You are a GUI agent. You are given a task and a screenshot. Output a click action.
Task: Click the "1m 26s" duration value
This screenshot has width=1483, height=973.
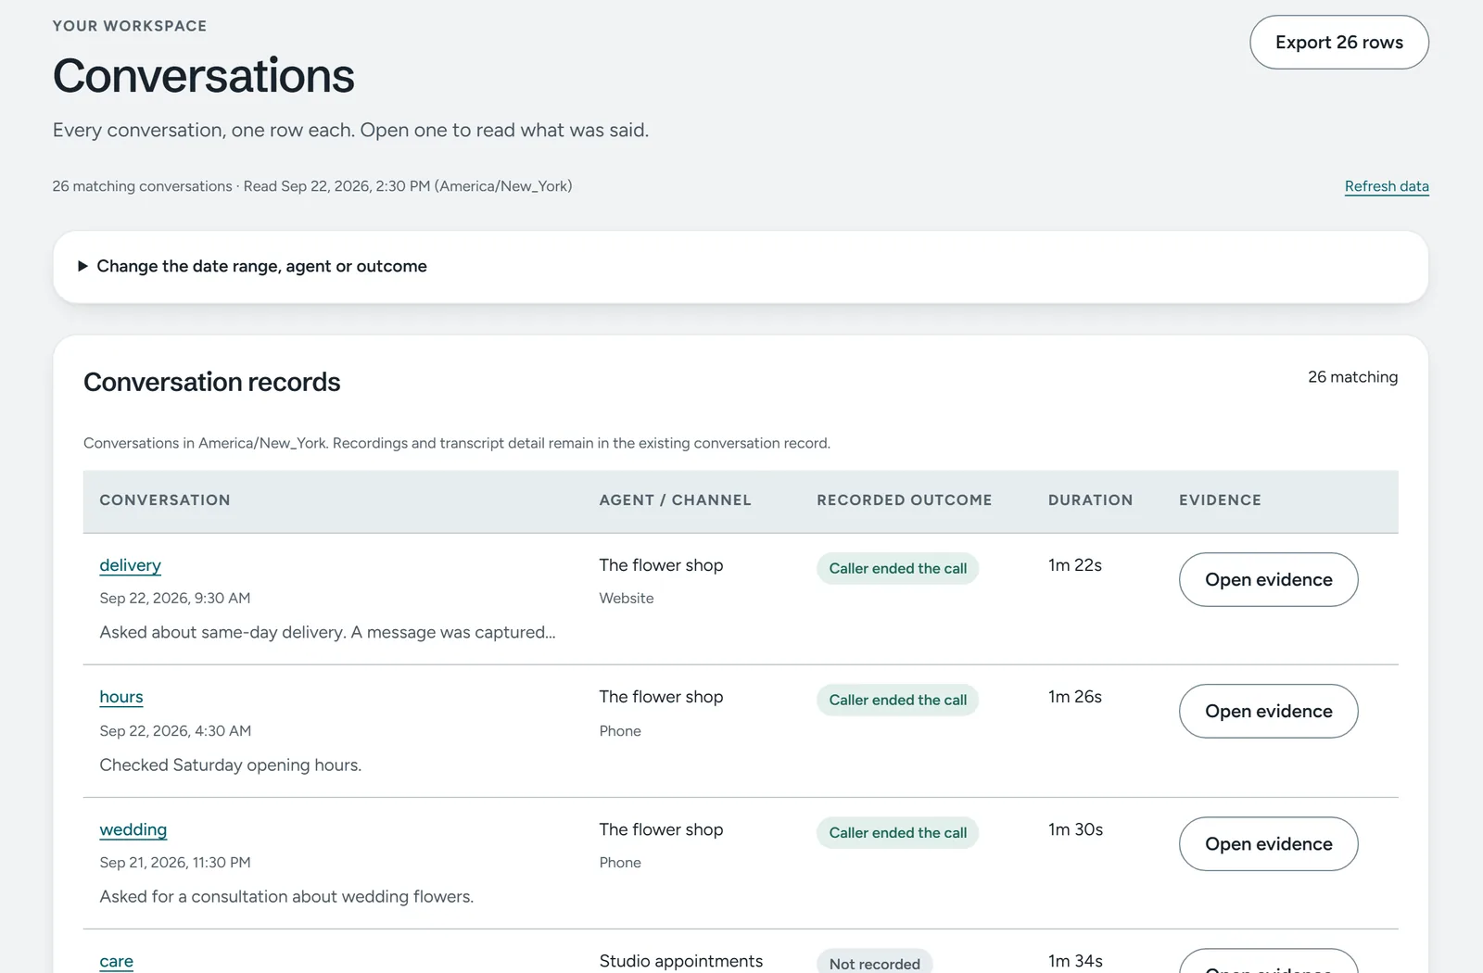[1075, 697]
